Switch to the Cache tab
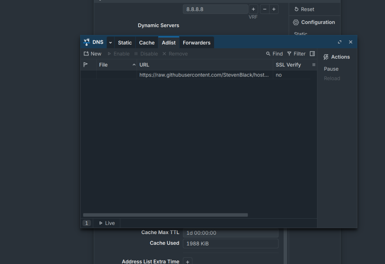This screenshot has height=264, width=385. (147, 43)
